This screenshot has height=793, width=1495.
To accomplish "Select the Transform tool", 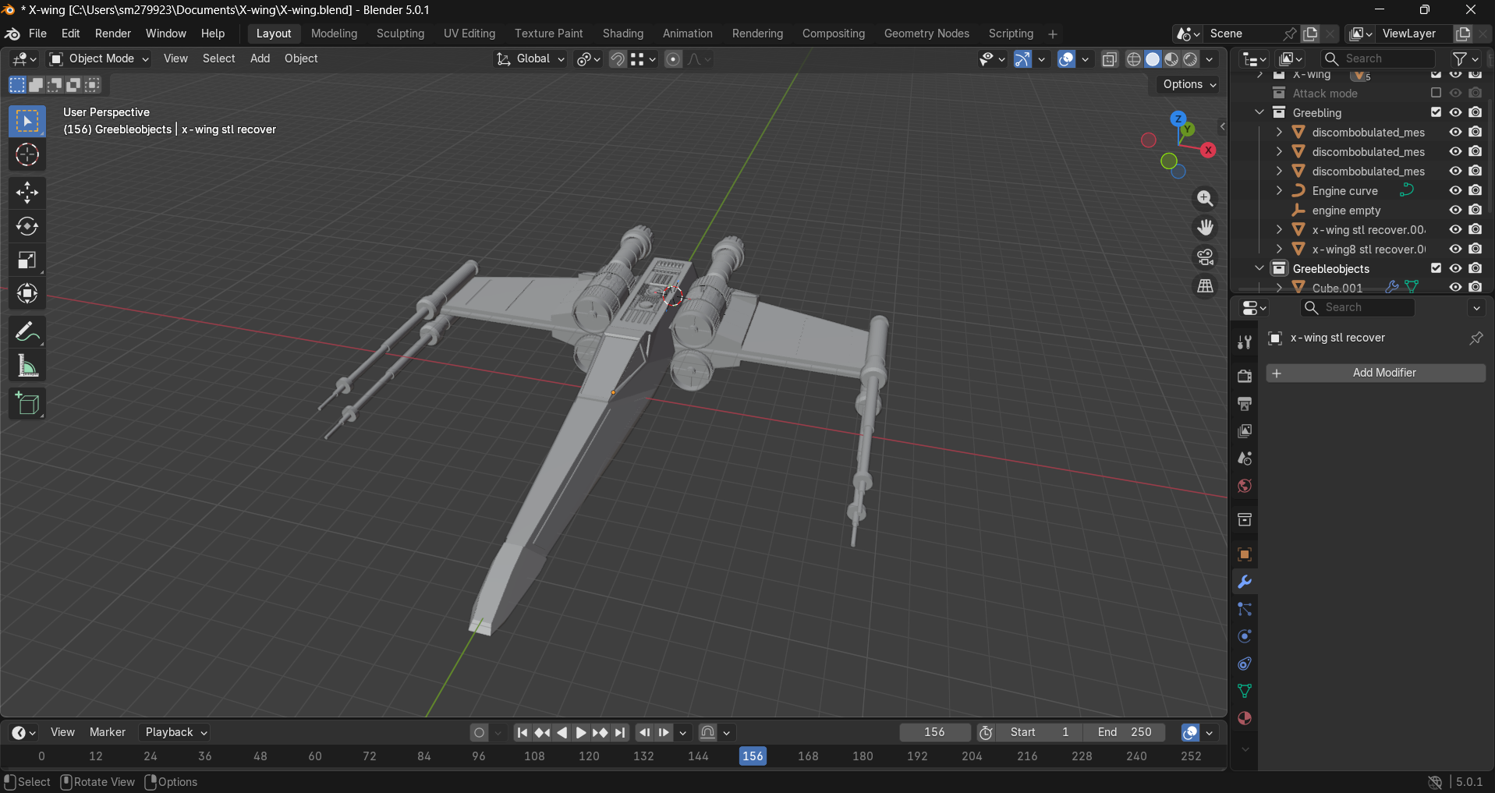I will coord(27,293).
